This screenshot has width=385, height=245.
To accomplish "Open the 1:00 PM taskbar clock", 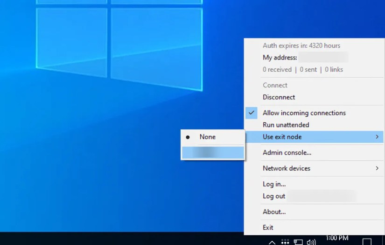I will (336, 238).
